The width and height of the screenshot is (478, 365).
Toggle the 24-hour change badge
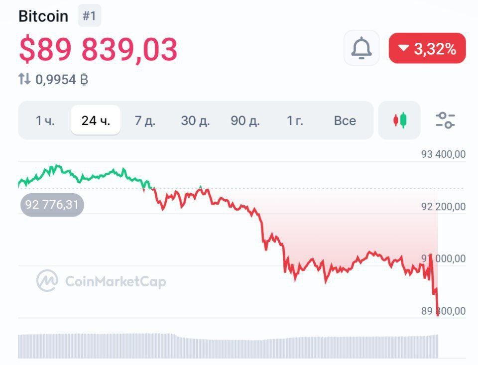[427, 48]
